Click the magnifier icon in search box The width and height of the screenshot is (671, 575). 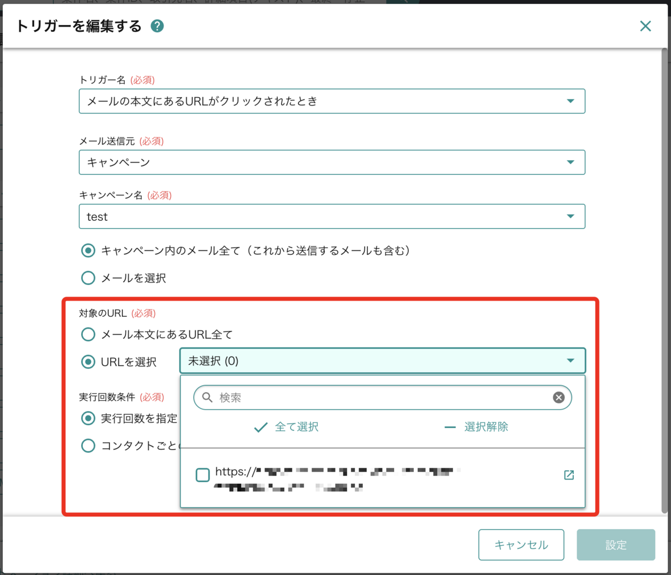207,397
